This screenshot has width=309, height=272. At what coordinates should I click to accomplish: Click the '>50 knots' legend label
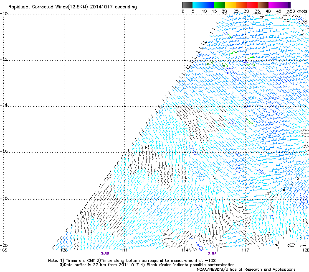pos(297,11)
